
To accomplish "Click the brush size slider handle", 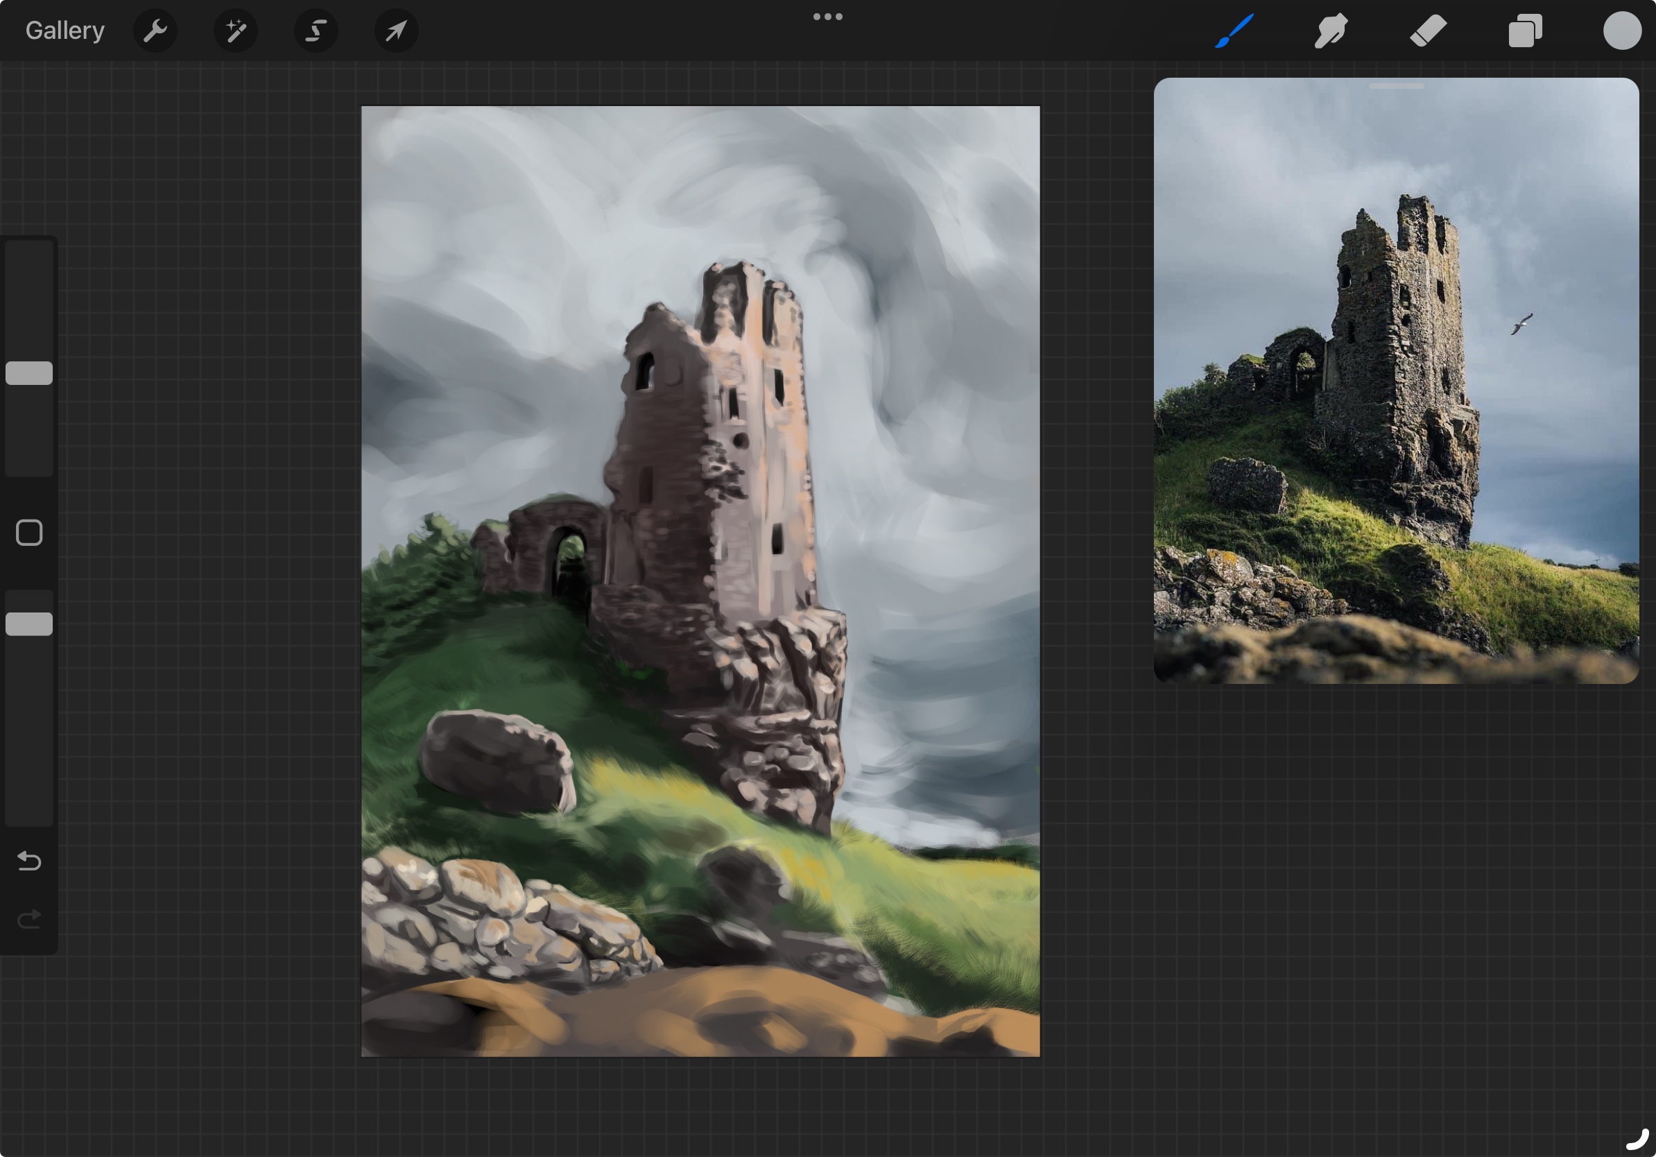I will [x=29, y=373].
